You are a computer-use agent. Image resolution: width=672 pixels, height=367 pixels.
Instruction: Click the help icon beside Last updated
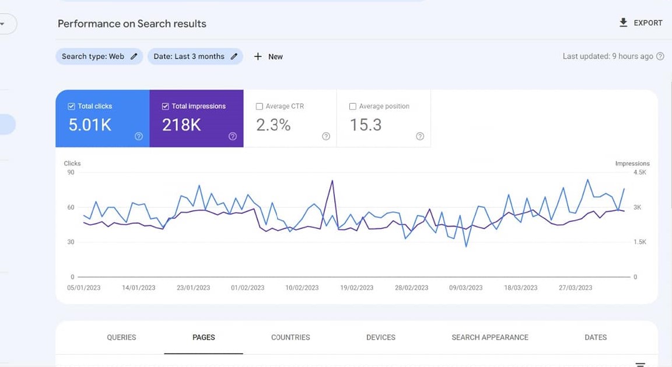click(660, 56)
